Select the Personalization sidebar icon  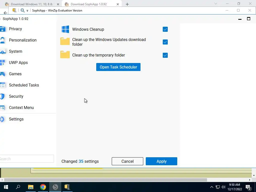2,40
